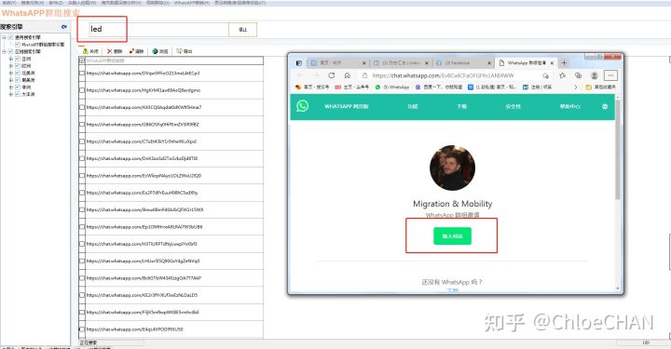Close the WhatsApp 群组邀请 browser tab
Screen dimensions: 671x349
(552, 62)
